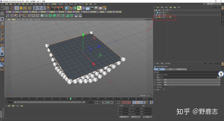224x121 pixels.
Task: Click the highlighted green array/instance icon
Action: pos(79,8)
